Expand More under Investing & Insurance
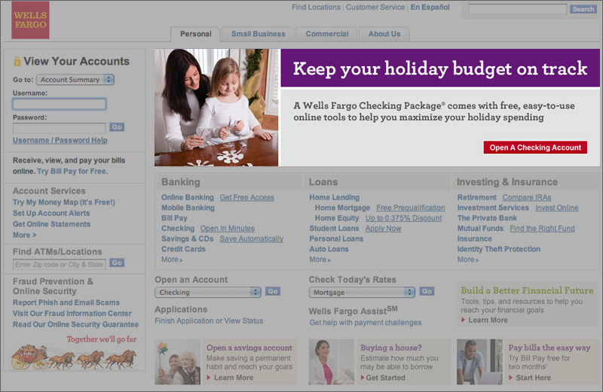 (468, 260)
